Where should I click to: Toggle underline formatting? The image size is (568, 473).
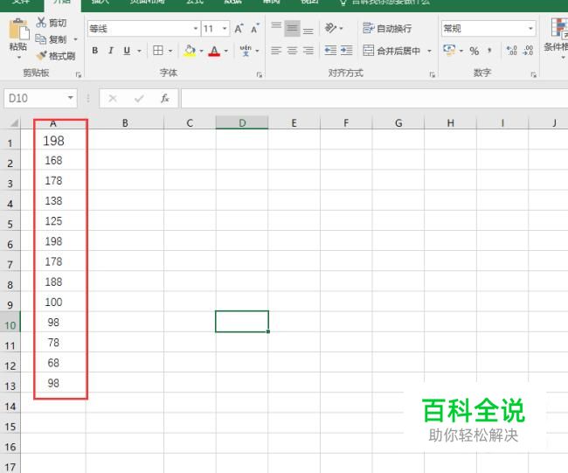(x=127, y=51)
